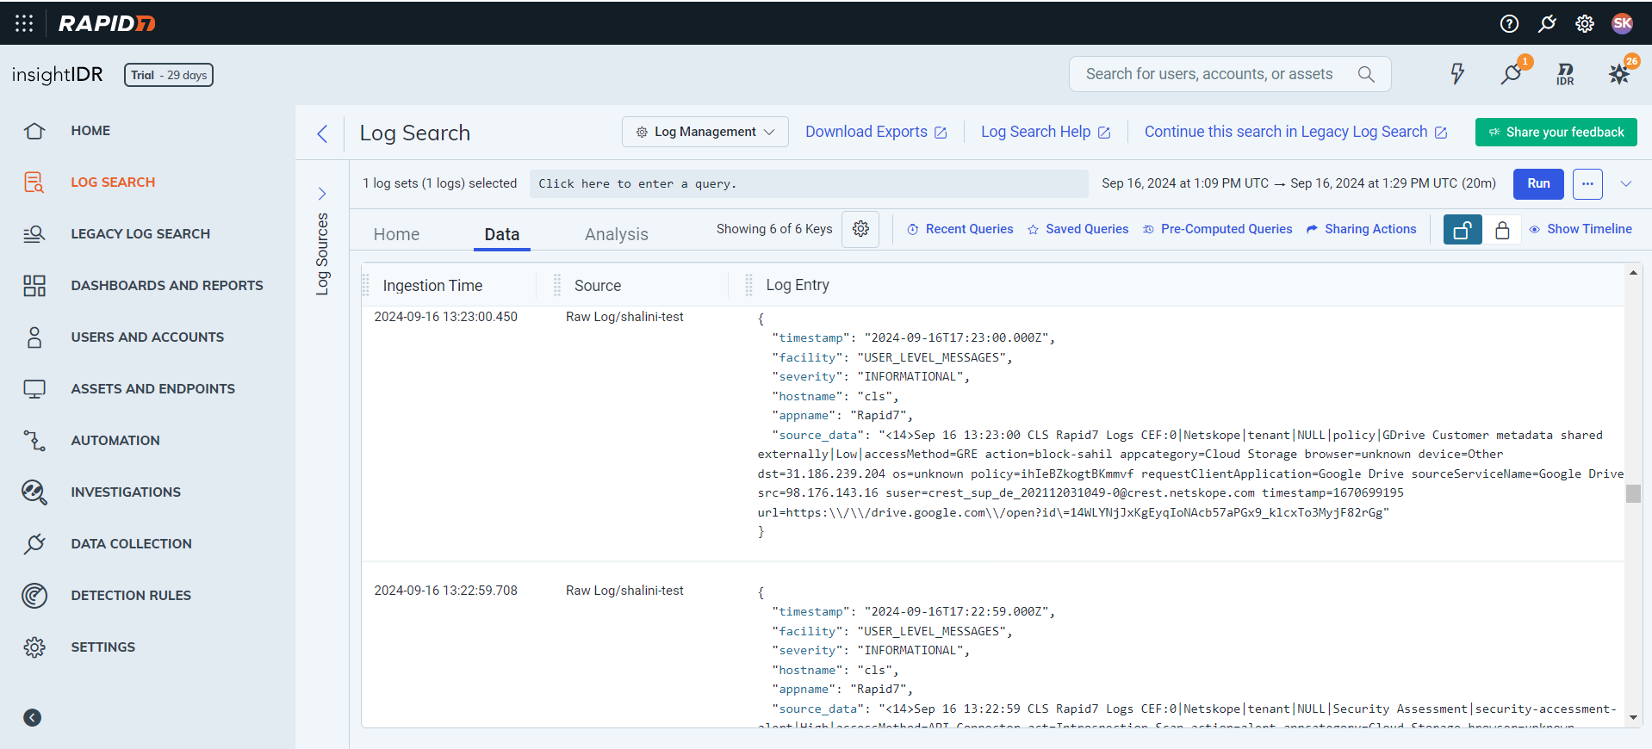Switch to the Analysis tab
The width and height of the screenshot is (1652, 749).
pyautogui.click(x=617, y=234)
